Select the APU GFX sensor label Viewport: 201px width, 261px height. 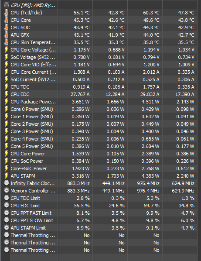tap(20, 35)
